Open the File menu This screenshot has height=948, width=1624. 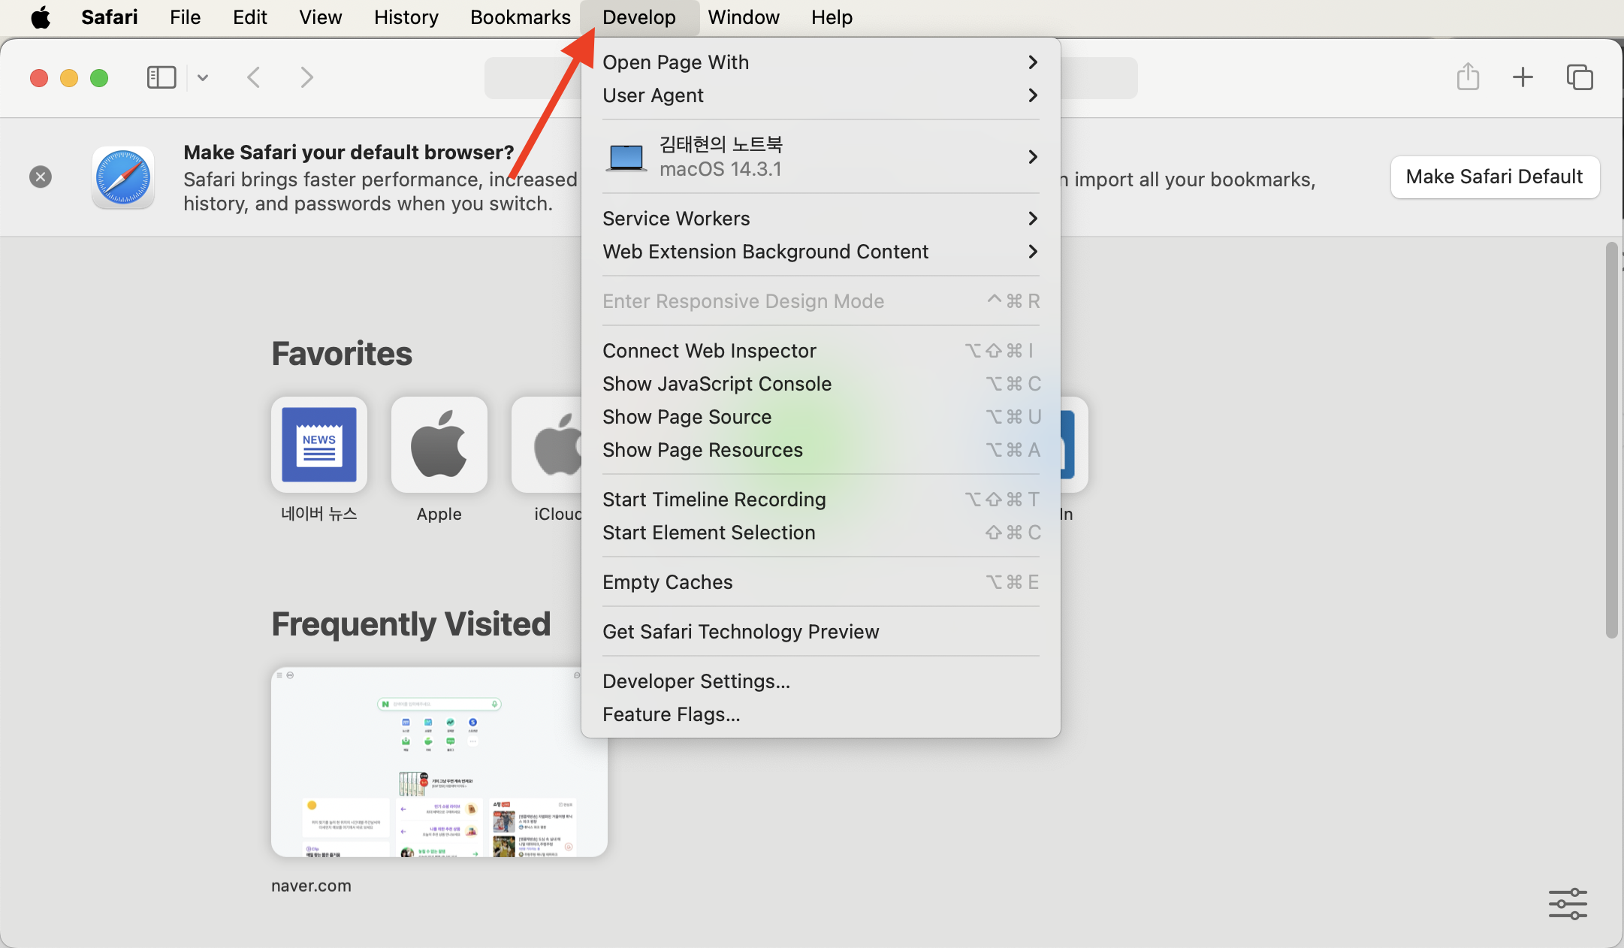pos(186,17)
